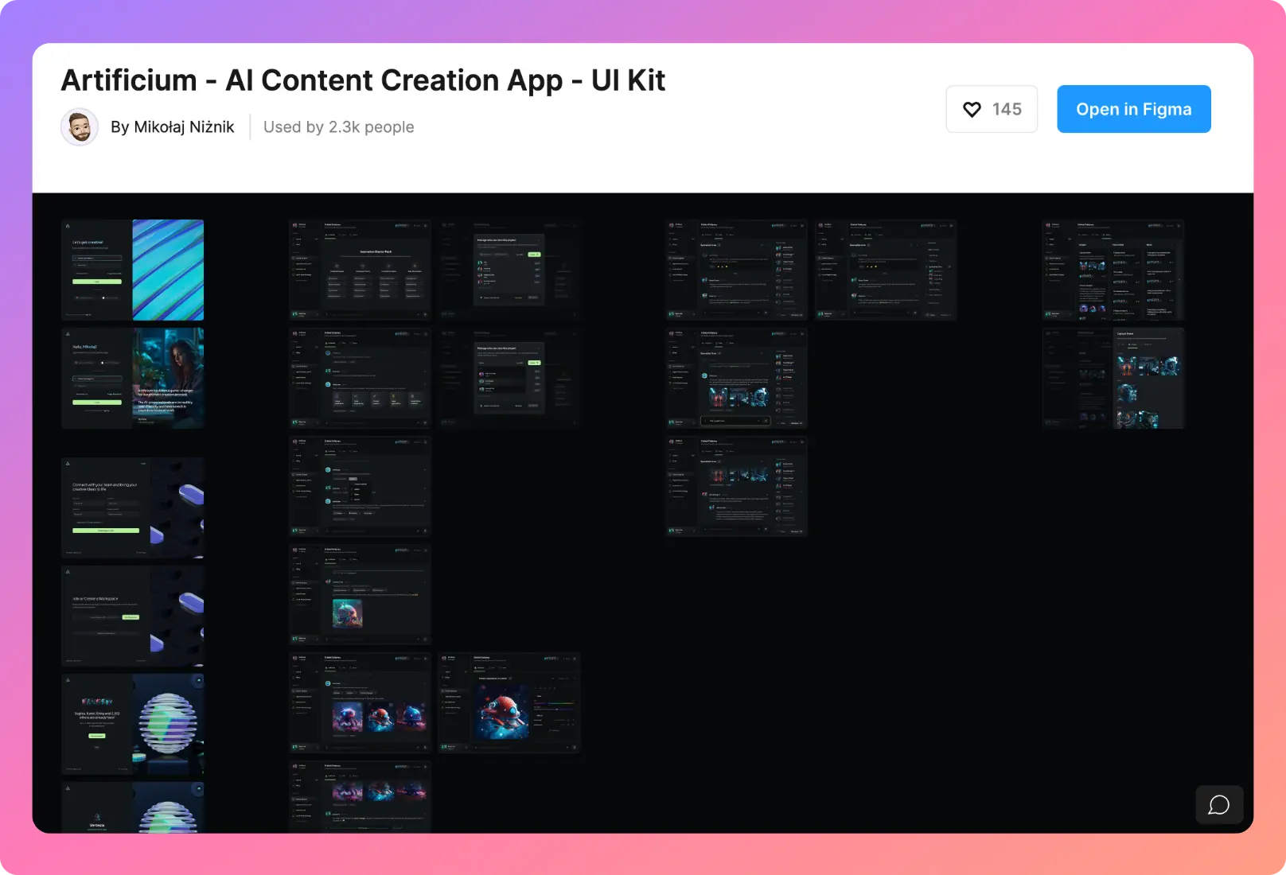Screen dimensions: 1286x875
Task: Select the top-right corner dashboard frame
Action: pyautogui.click(x=1113, y=270)
